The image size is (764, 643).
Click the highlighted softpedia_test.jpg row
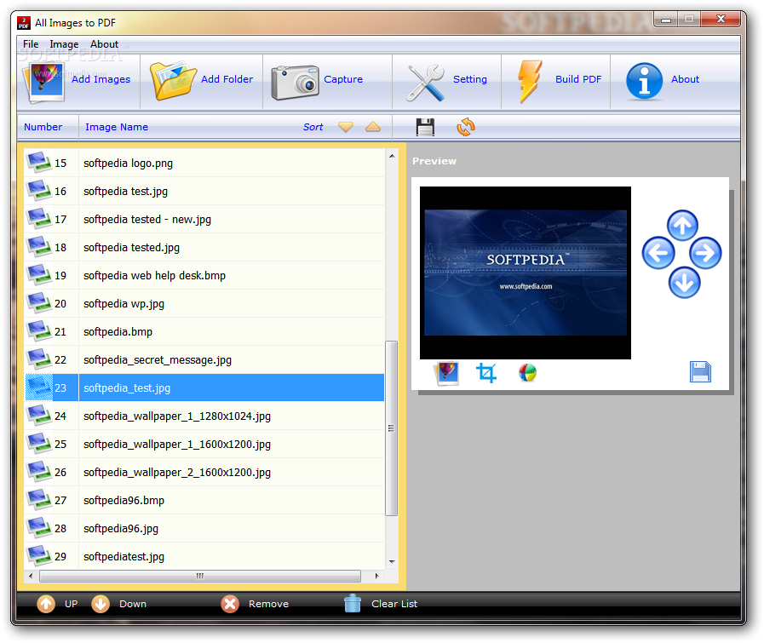pyautogui.click(x=204, y=388)
